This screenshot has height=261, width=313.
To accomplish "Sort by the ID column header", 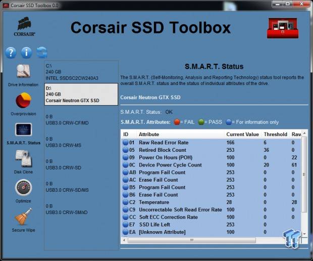I will pos(129,134).
